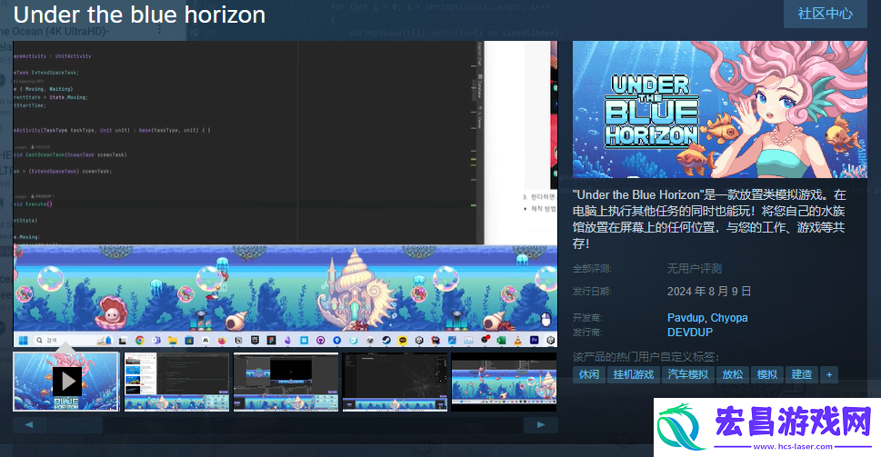Click the right arrow of thumbnail strip
The width and height of the screenshot is (881, 457).
(541, 425)
